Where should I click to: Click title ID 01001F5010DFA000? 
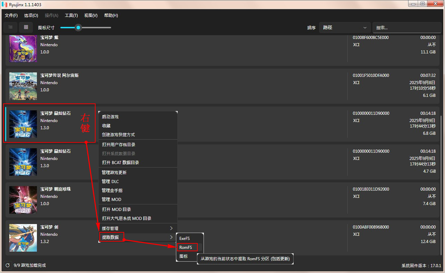[x=371, y=75]
